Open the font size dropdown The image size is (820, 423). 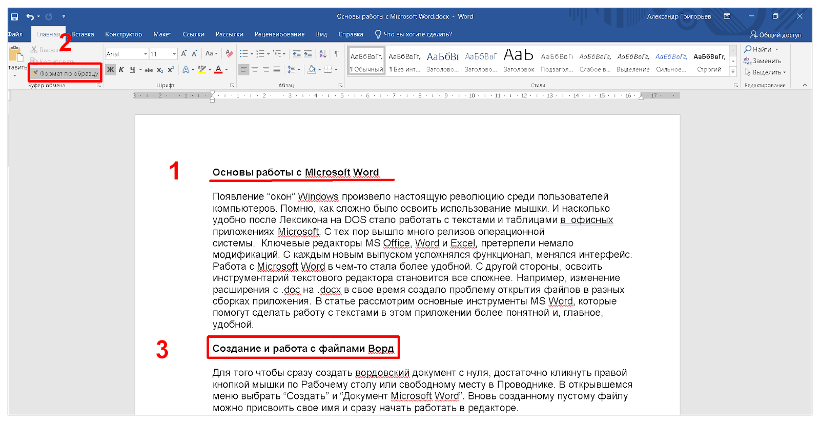[x=174, y=54]
